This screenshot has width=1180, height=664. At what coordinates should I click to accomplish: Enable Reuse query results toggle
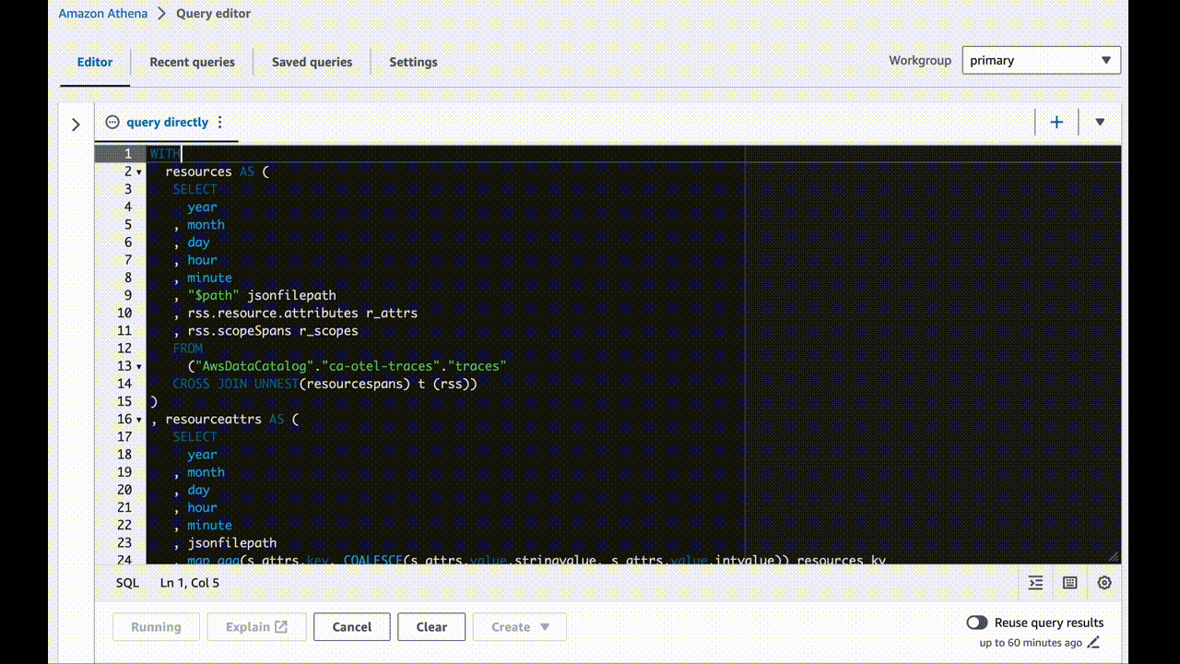click(977, 622)
